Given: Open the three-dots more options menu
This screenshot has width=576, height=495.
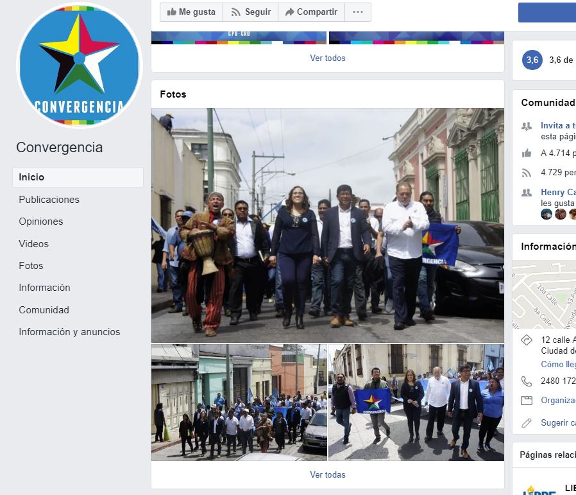Looking at the screenshot, I should [358, 12].
